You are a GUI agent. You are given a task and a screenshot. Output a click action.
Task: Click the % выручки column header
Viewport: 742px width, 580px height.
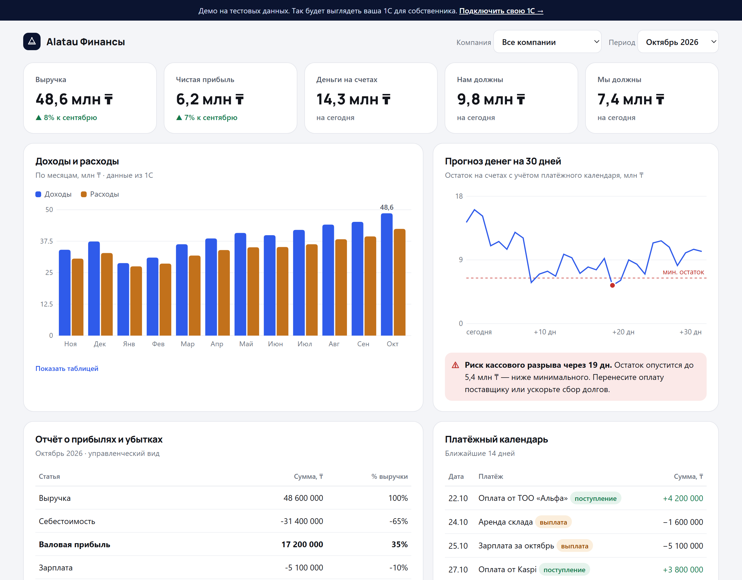pos(389,476)
